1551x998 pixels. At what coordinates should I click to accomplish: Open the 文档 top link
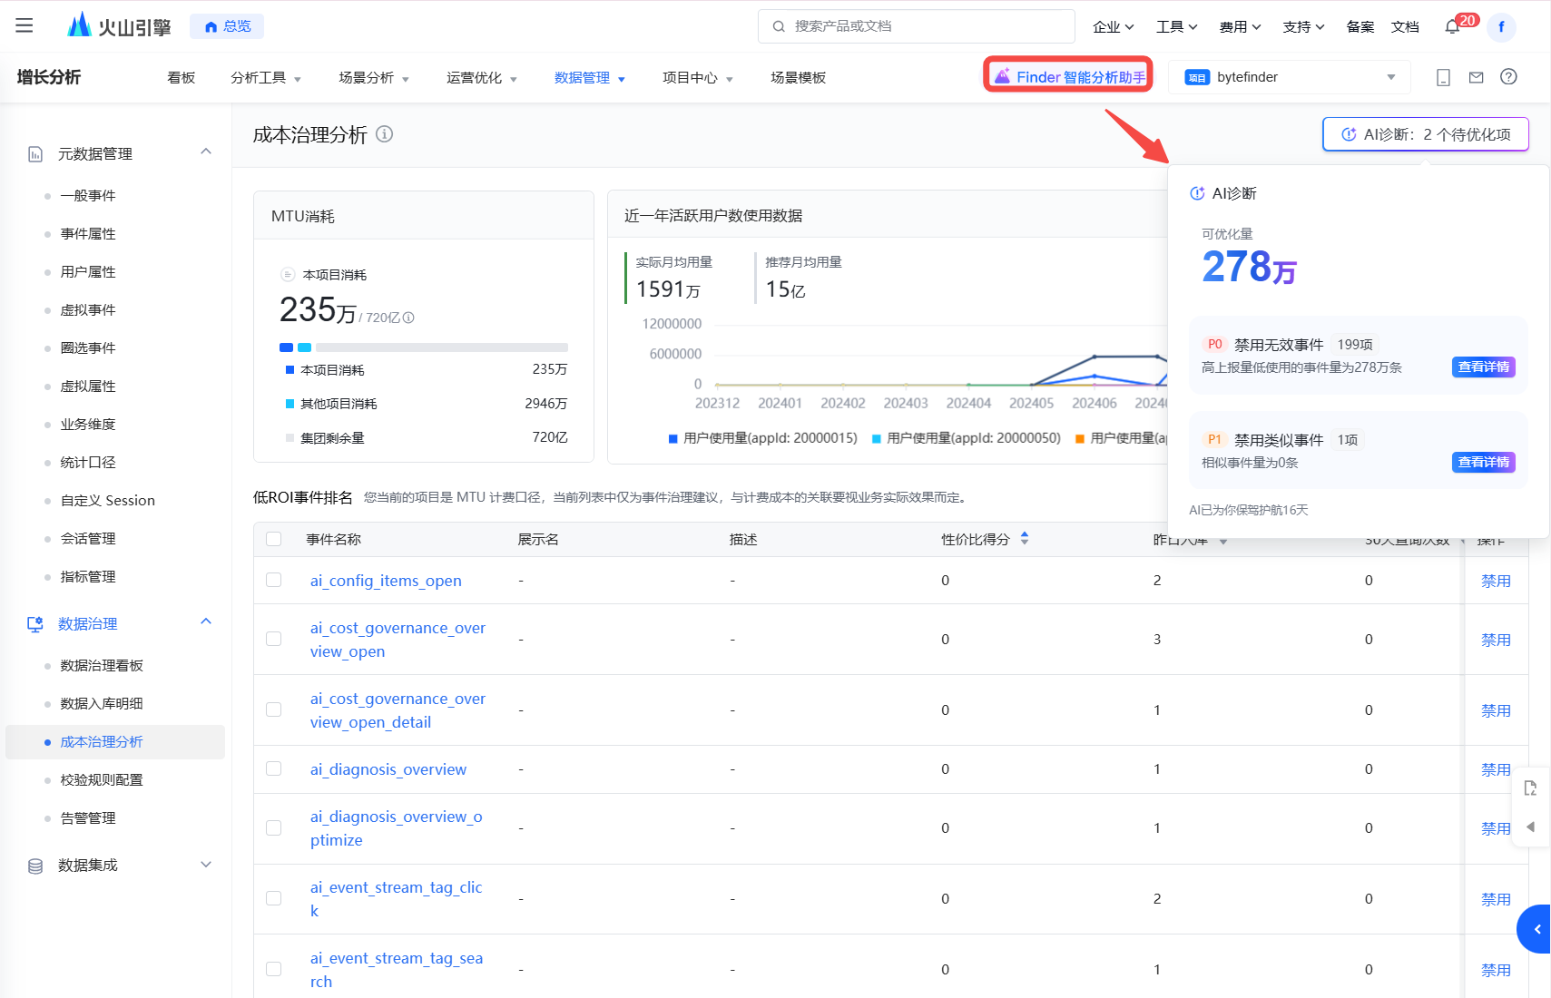pos(1405,27)
